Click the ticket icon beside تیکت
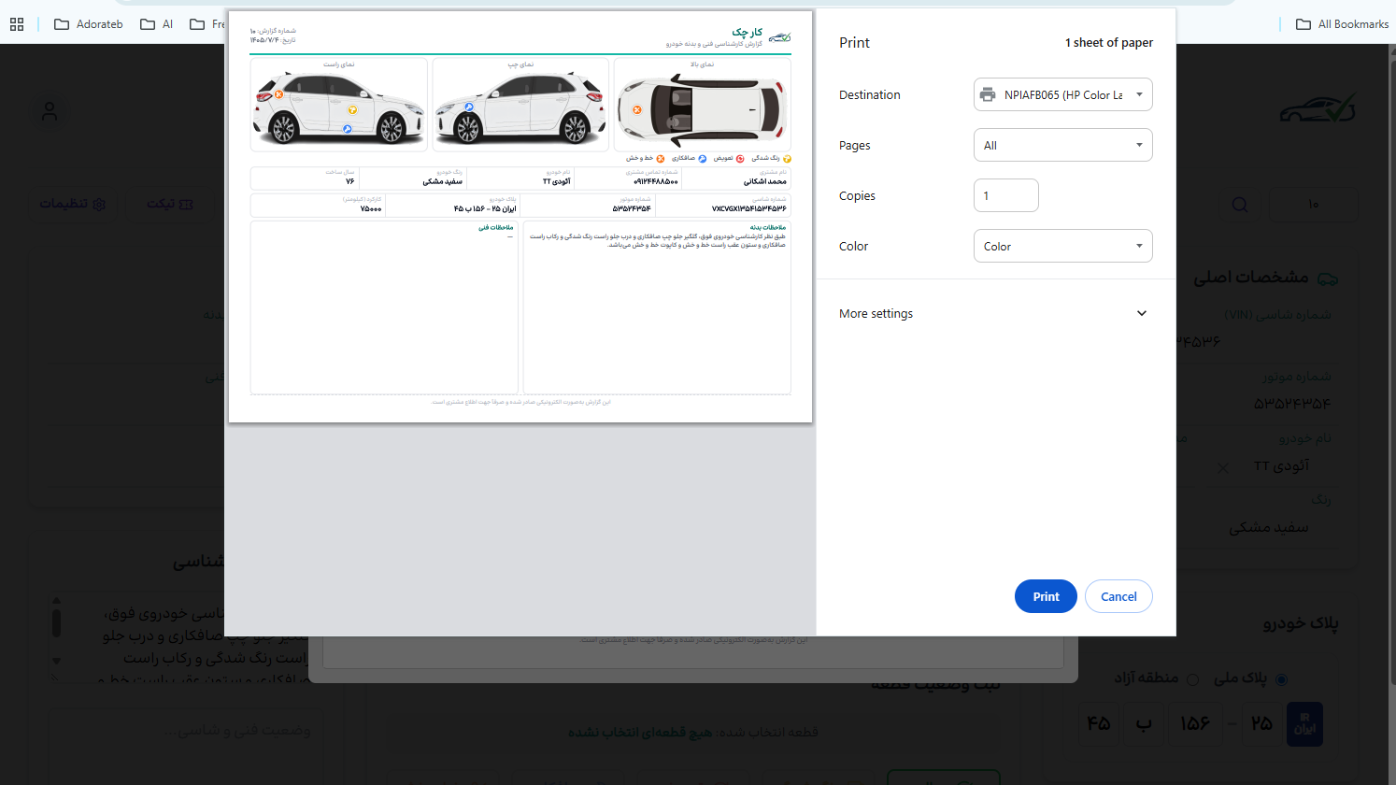This screenshot has height=785, width=1396. (x=186, y=204)
